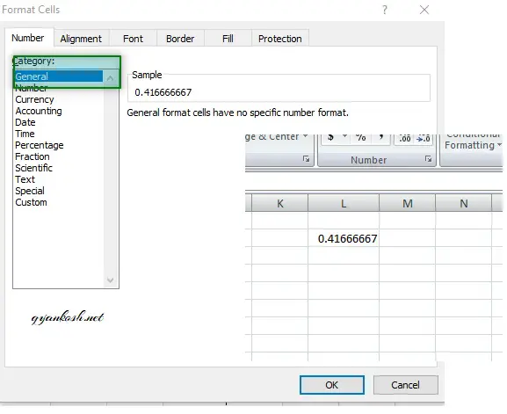Select the Number tab
Viewport: 507px width, 414px height.
(x=28, y=38)
